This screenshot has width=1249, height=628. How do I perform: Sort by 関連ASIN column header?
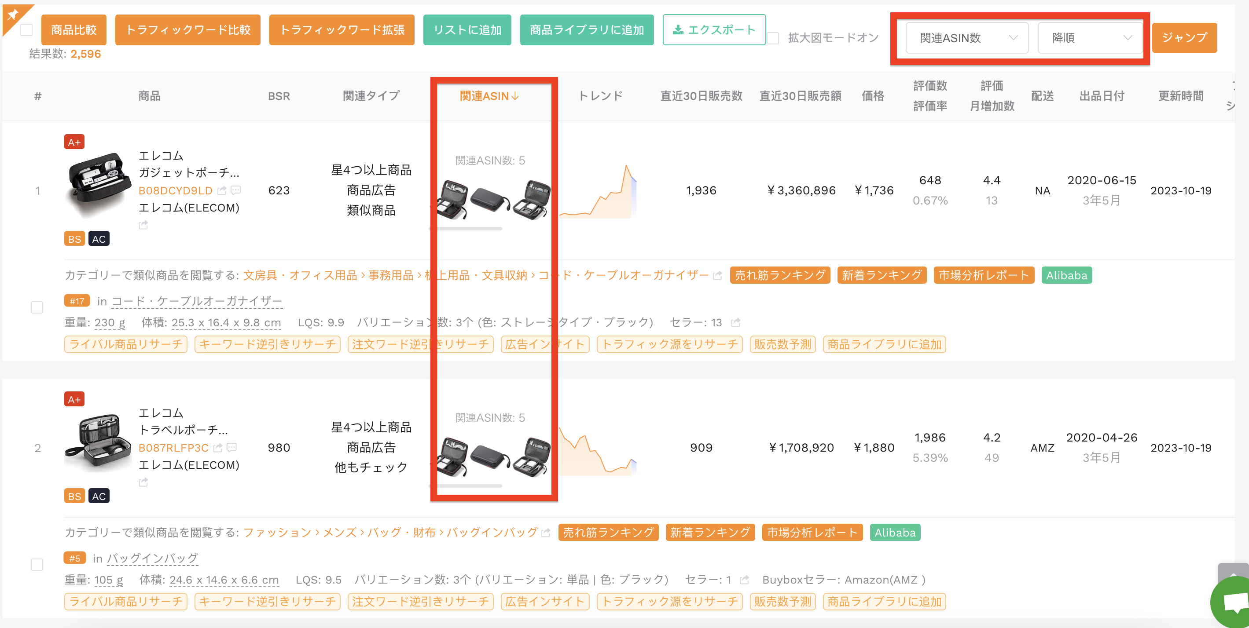[x=489, y=96]
